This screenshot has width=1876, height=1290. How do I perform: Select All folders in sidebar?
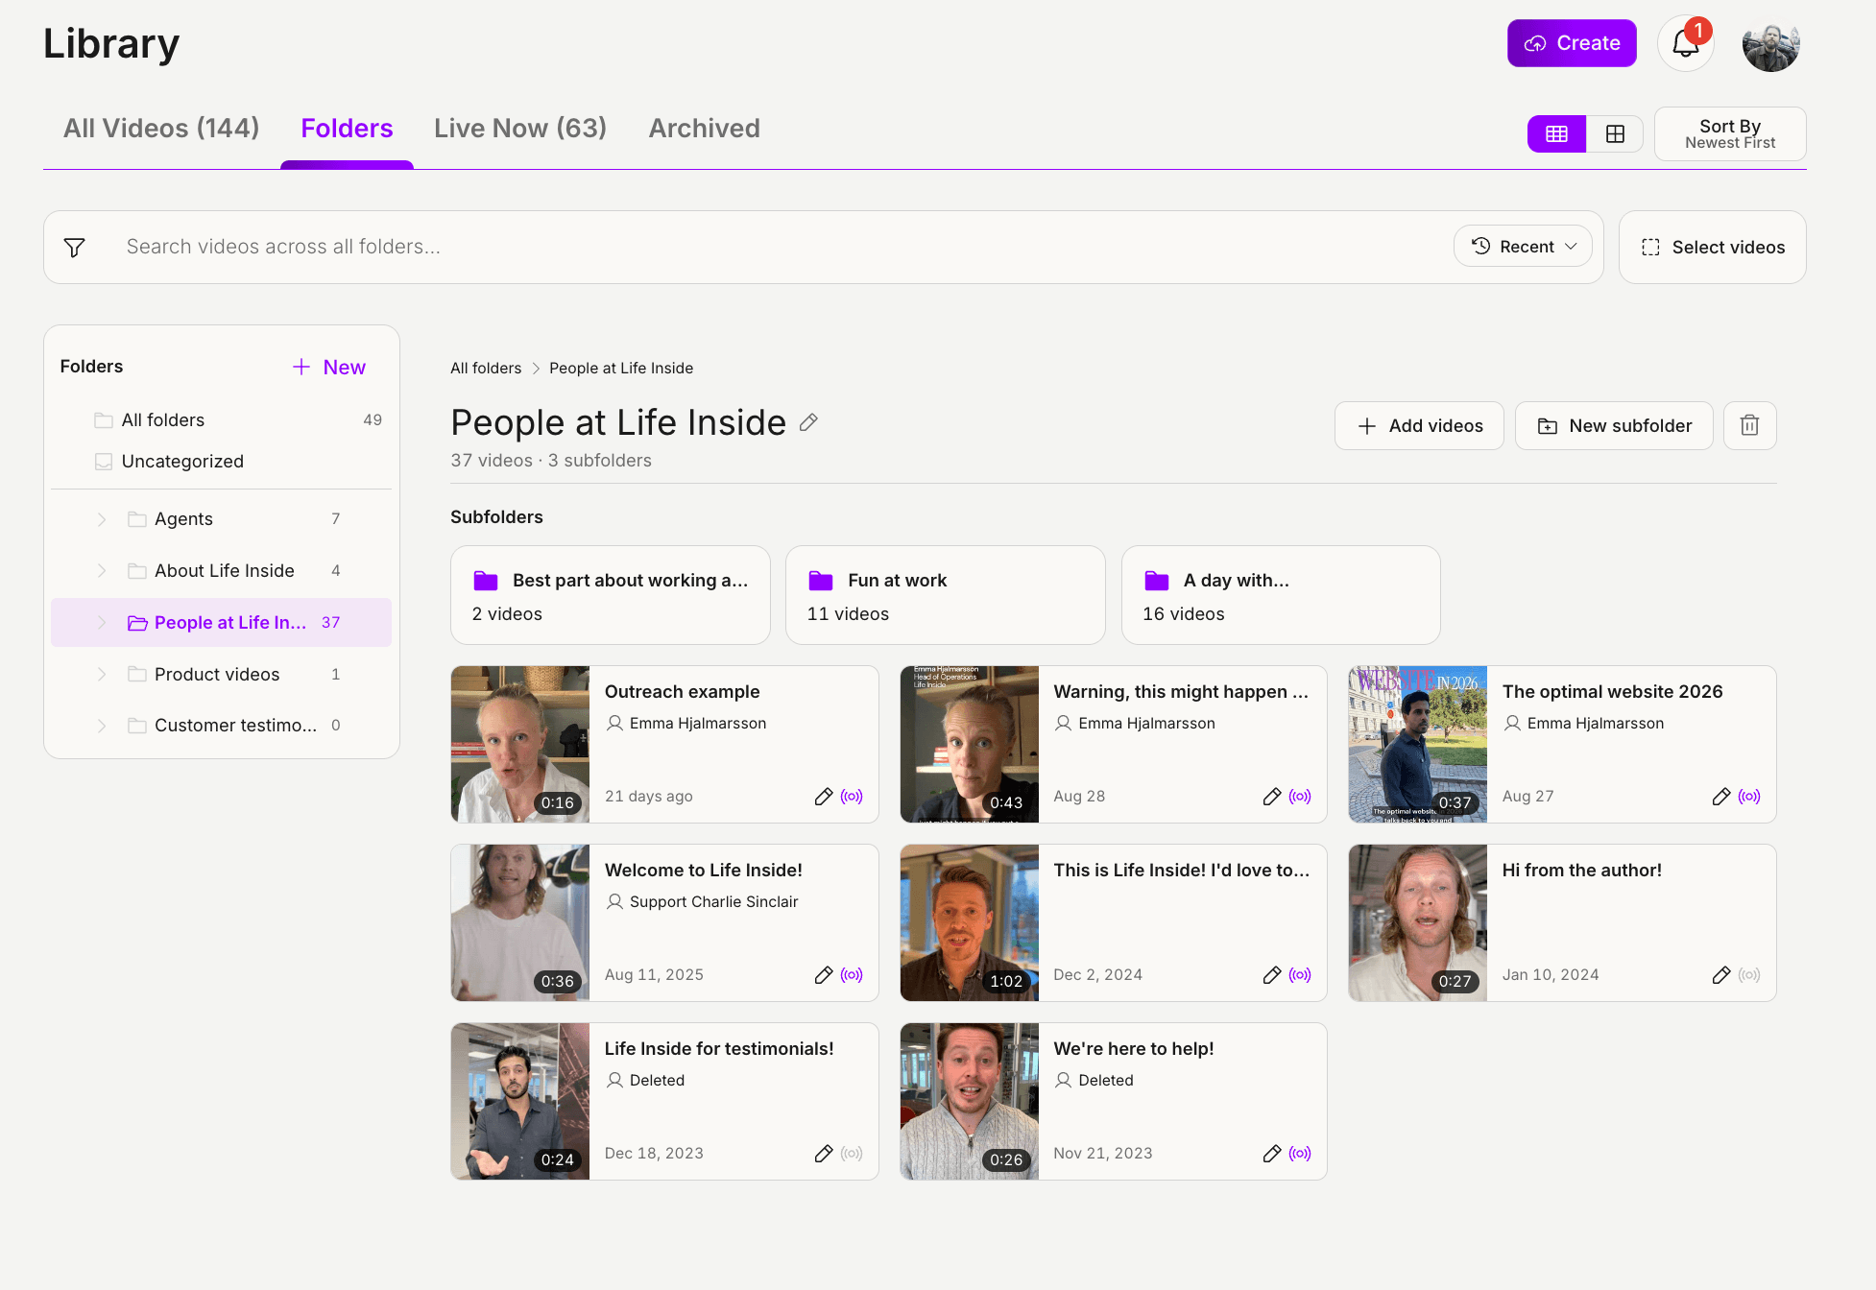click(221, 420)
